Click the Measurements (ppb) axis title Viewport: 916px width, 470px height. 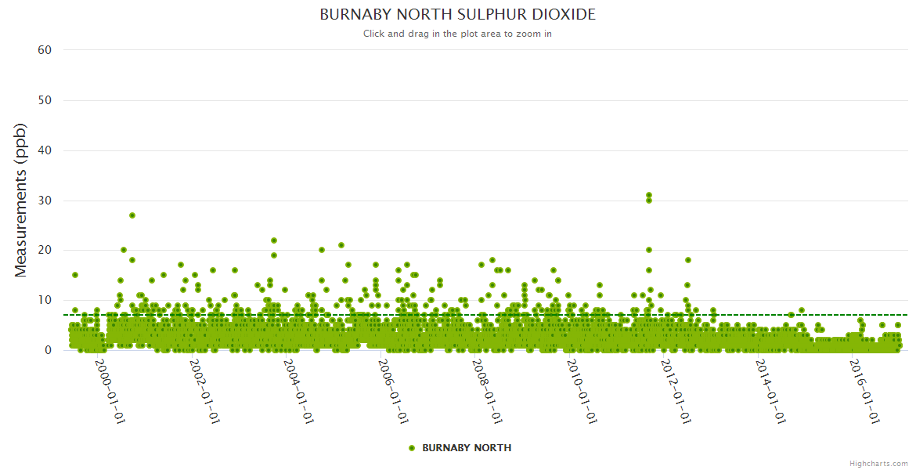click(x=21, y=200)
